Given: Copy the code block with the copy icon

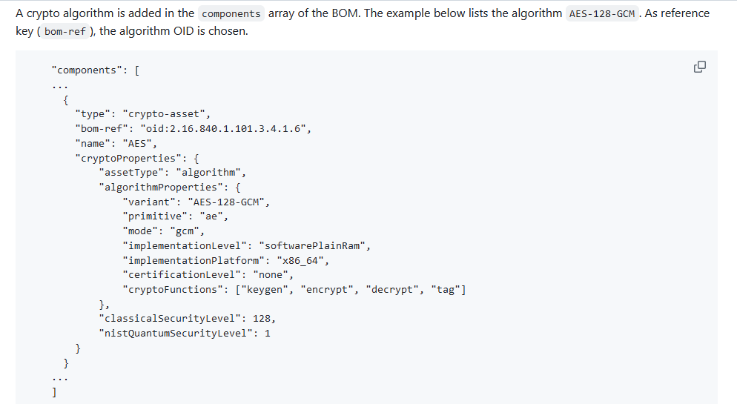Looking at the screenshot, I should pos(699,67).
